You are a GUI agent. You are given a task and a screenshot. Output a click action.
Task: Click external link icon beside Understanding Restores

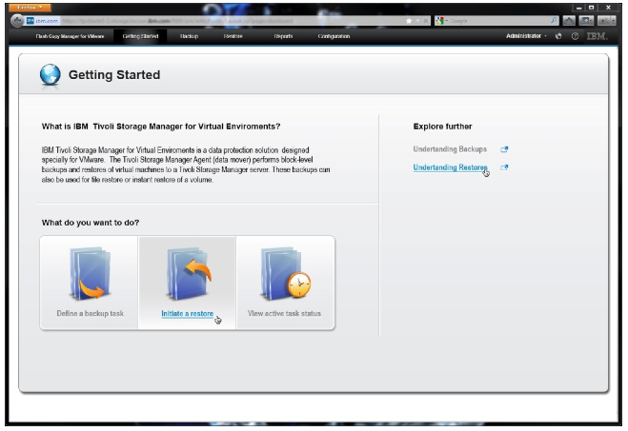coord(504,167)
